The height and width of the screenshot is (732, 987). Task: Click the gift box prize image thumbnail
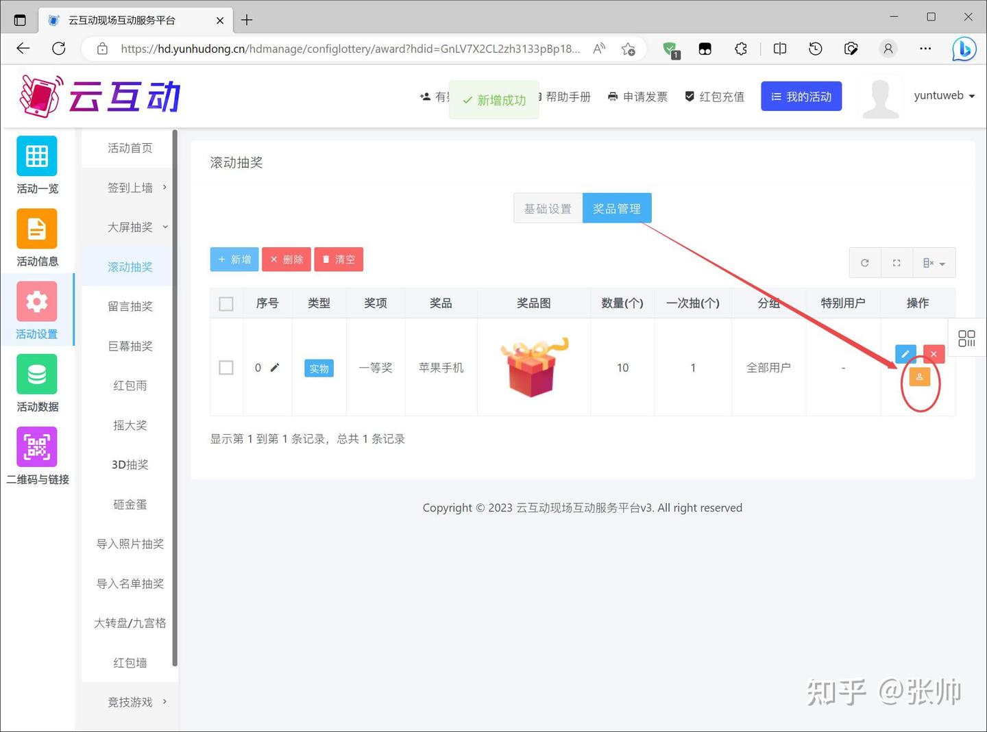[533, 368]
